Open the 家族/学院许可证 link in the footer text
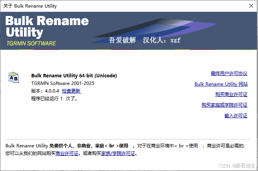Screen dimensions: 258x171 point(118,153)
